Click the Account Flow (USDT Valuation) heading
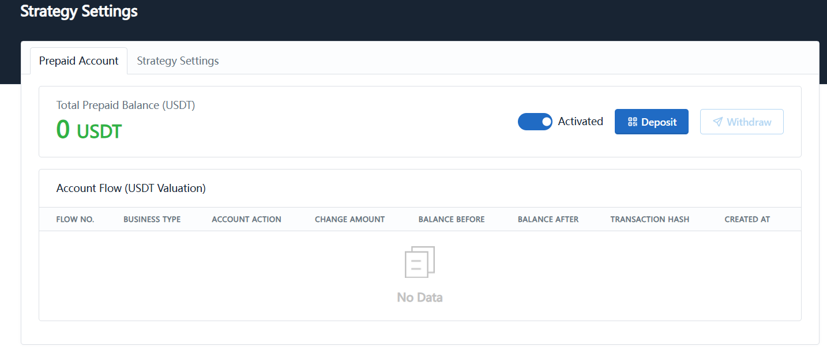 tap(131, 188)
